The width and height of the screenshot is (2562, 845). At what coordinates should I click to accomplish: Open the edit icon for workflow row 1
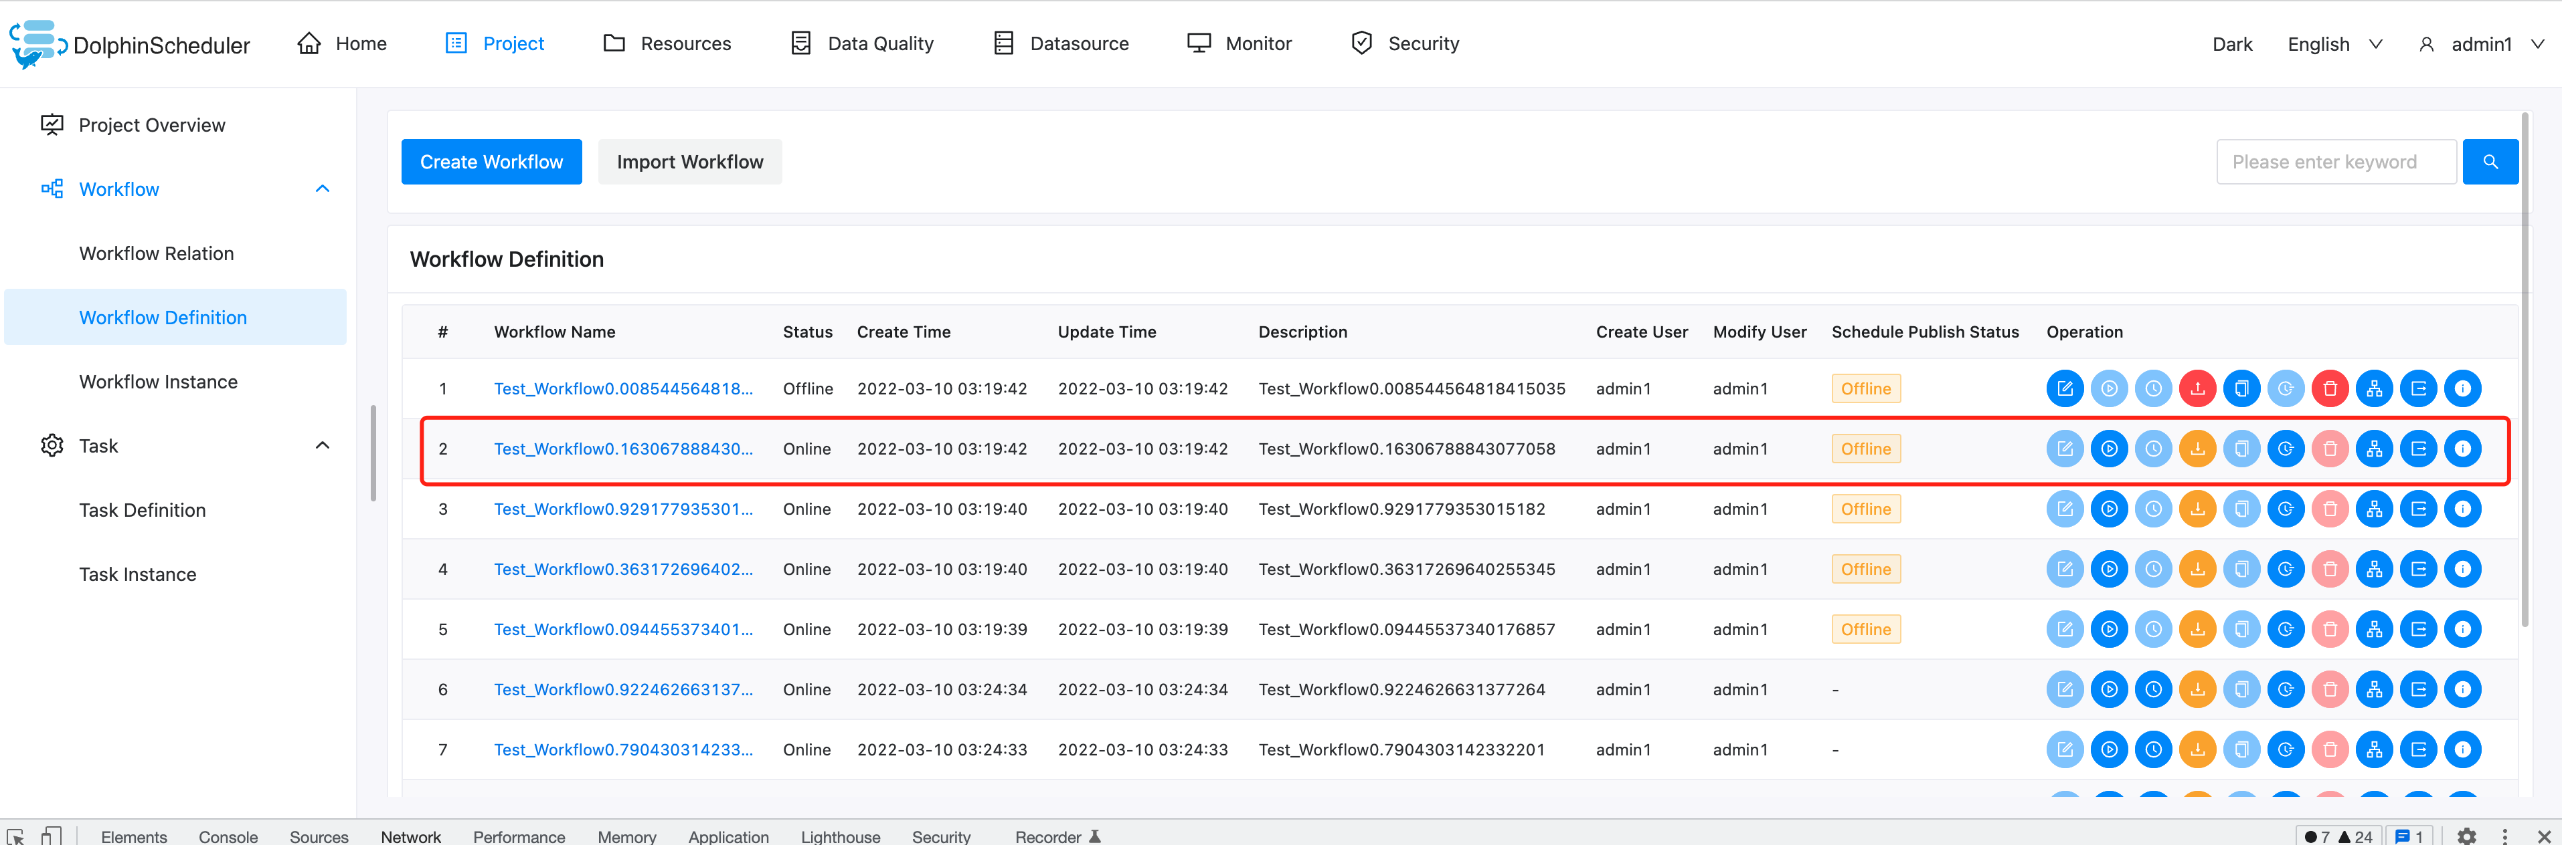pyautogui.click(x=2065, y=388)
